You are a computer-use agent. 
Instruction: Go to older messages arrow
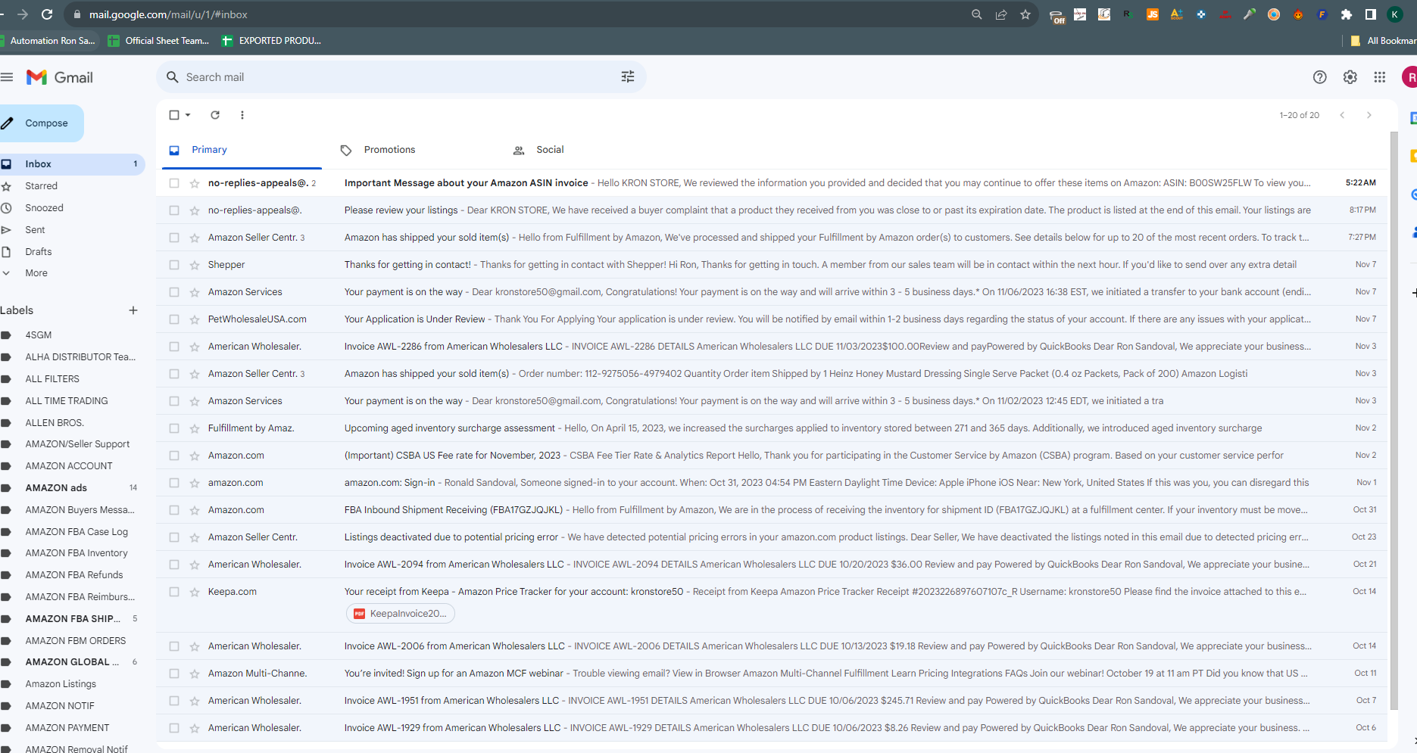tap(1369, 115)
